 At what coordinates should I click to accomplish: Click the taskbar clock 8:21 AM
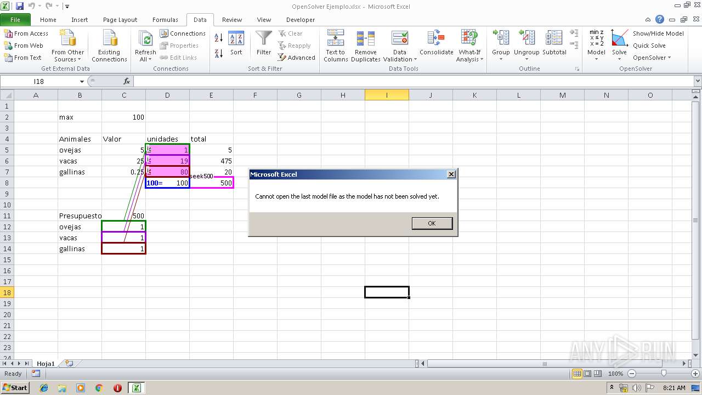[674, 388]
